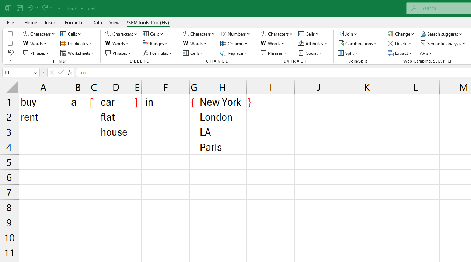Screen dimensions: 471x262
Task: Switch to the Data tab
Action: (97, 22)
